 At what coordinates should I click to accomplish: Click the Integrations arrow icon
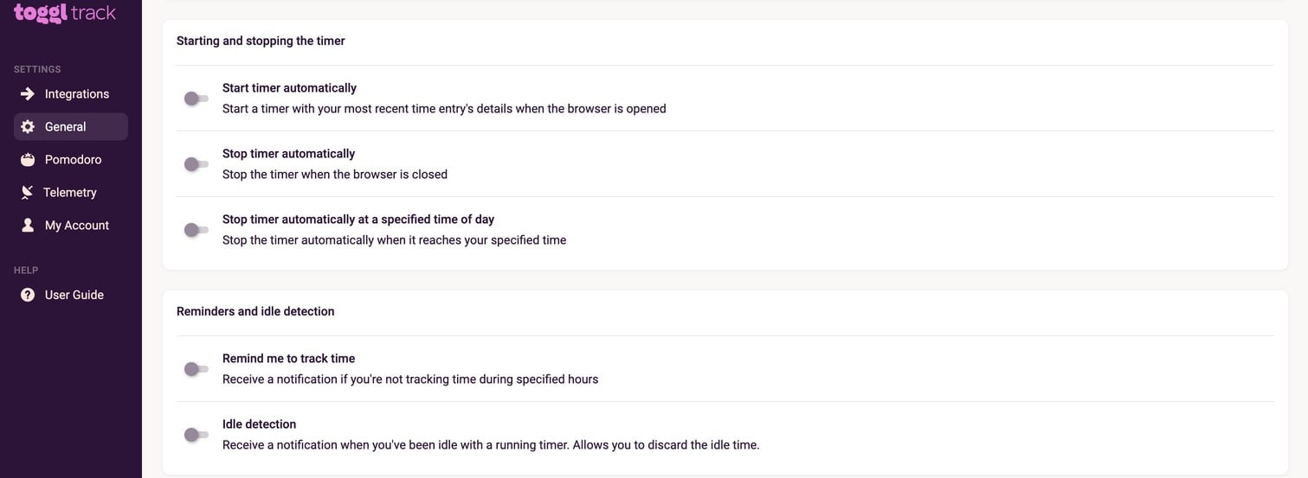click(28, 94)
